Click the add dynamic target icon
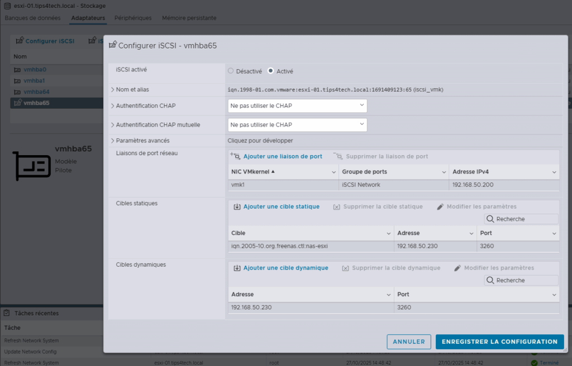Screen dimensions: 572x366 pos(237,268)
